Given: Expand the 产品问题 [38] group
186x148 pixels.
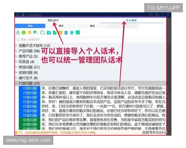Looking at the screenshot, I should point(16,51).
